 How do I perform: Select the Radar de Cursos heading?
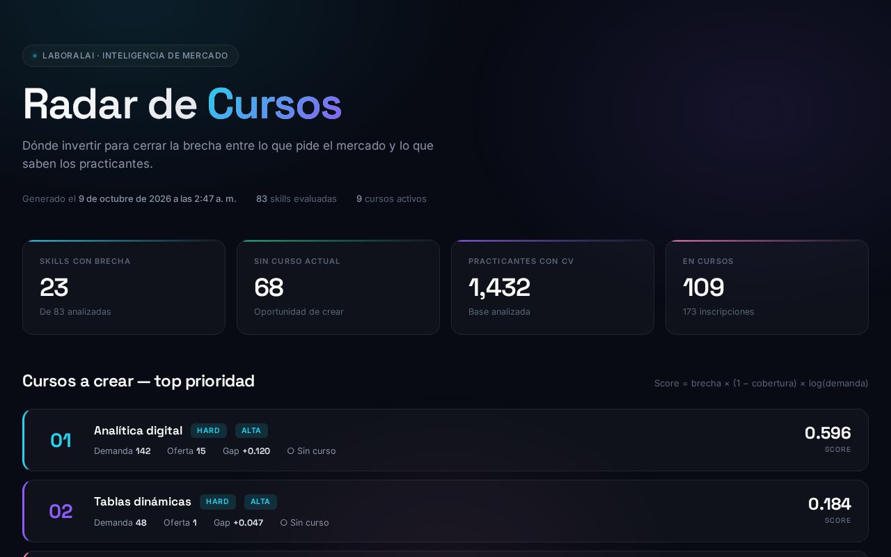[x=182, y=104]
